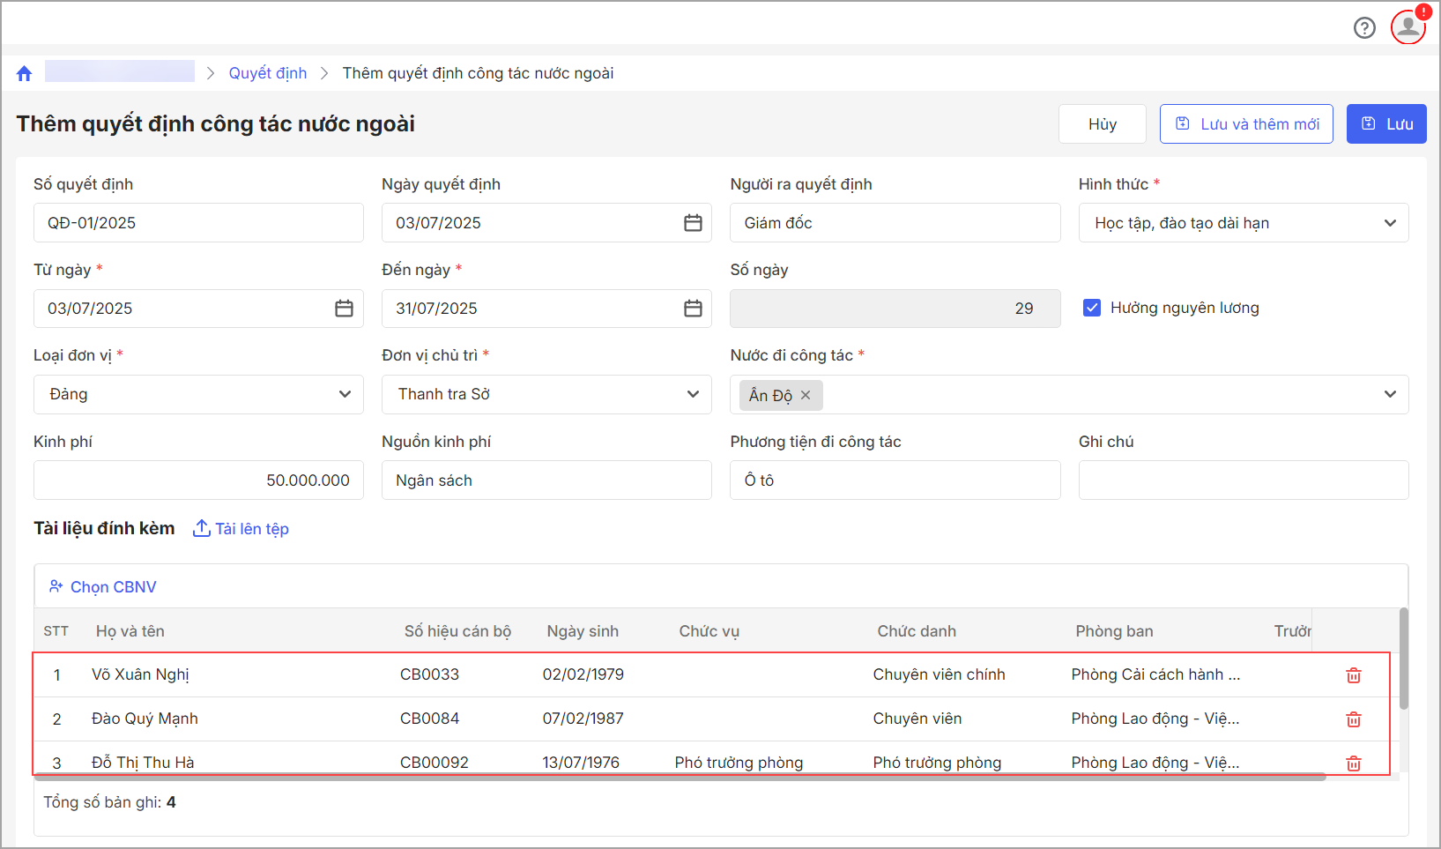Click Chọn CBNV to add staff
The height and width of the screenshot is (849, 1441).
tap(103, 587)
